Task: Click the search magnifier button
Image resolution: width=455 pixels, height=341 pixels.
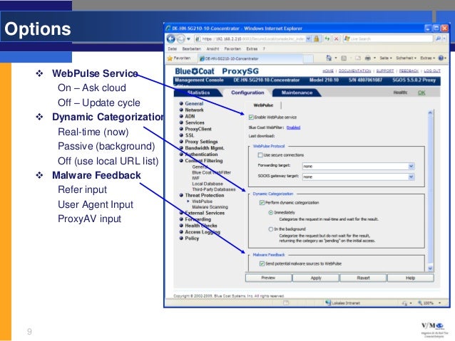Action: [x=438, y=38]
